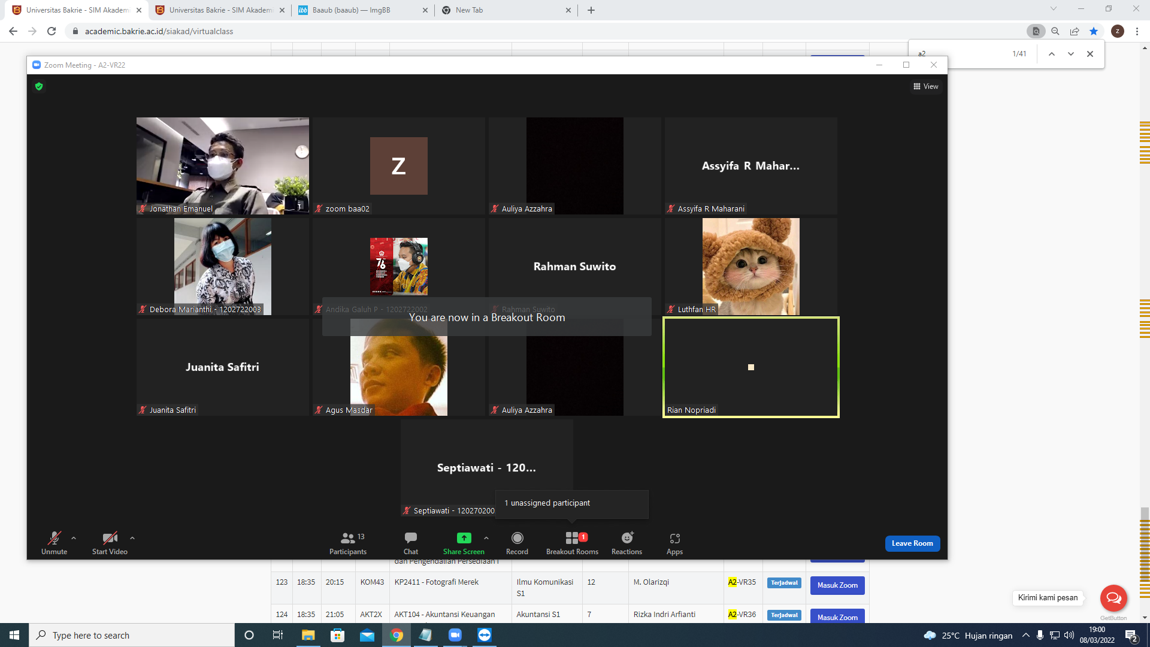Image resolution: width=1150 pixels, height=647 pixels.
Task: Show hidden system tray icons
Action: [1026, 635]
